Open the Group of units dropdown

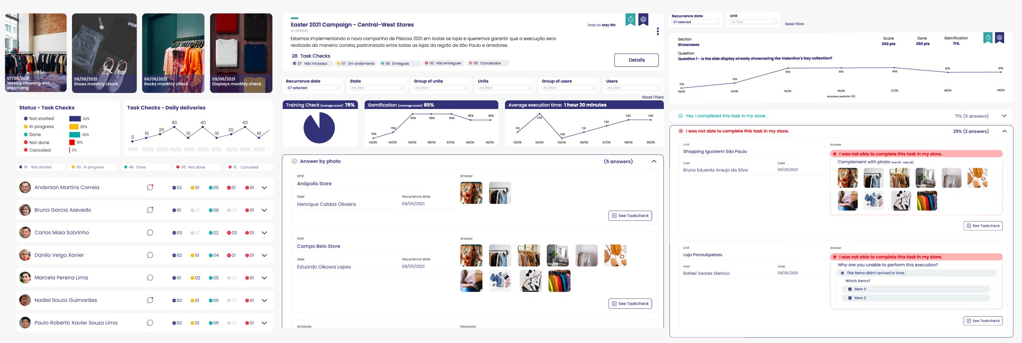point(441,88)
